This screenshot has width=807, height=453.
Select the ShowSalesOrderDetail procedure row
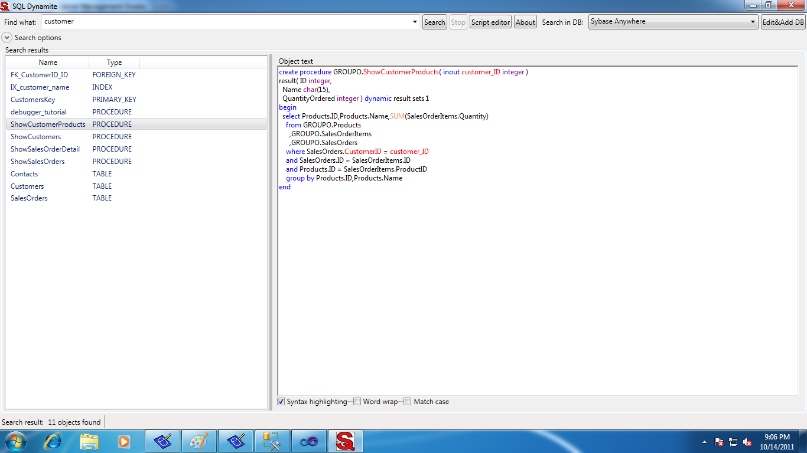point(45,149)
